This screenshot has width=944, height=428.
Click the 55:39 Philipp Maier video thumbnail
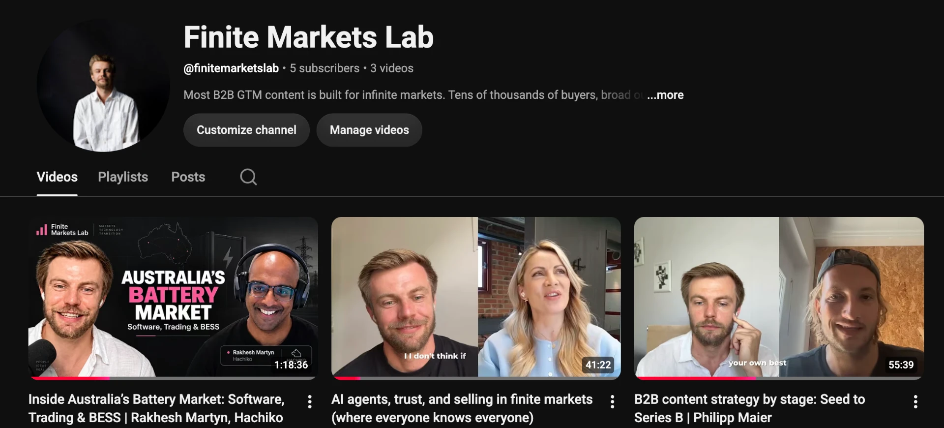pyautogui.click(x=779, y=297)
